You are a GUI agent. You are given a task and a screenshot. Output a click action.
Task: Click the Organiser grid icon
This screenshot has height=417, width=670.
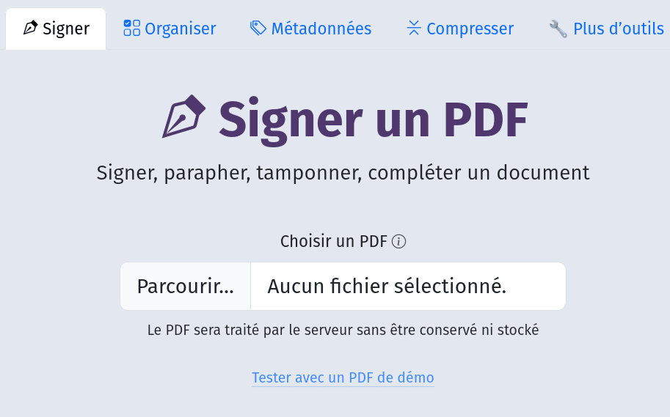pyautogui.click(x=131, y=29)
